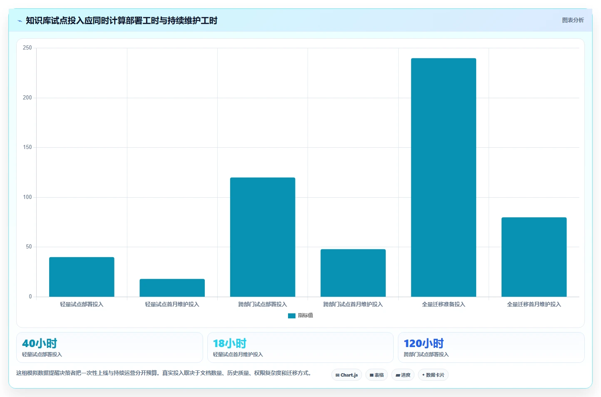
Task: Click the y-axis value 250
Action: pyautogui.click(x=27, y=48)
